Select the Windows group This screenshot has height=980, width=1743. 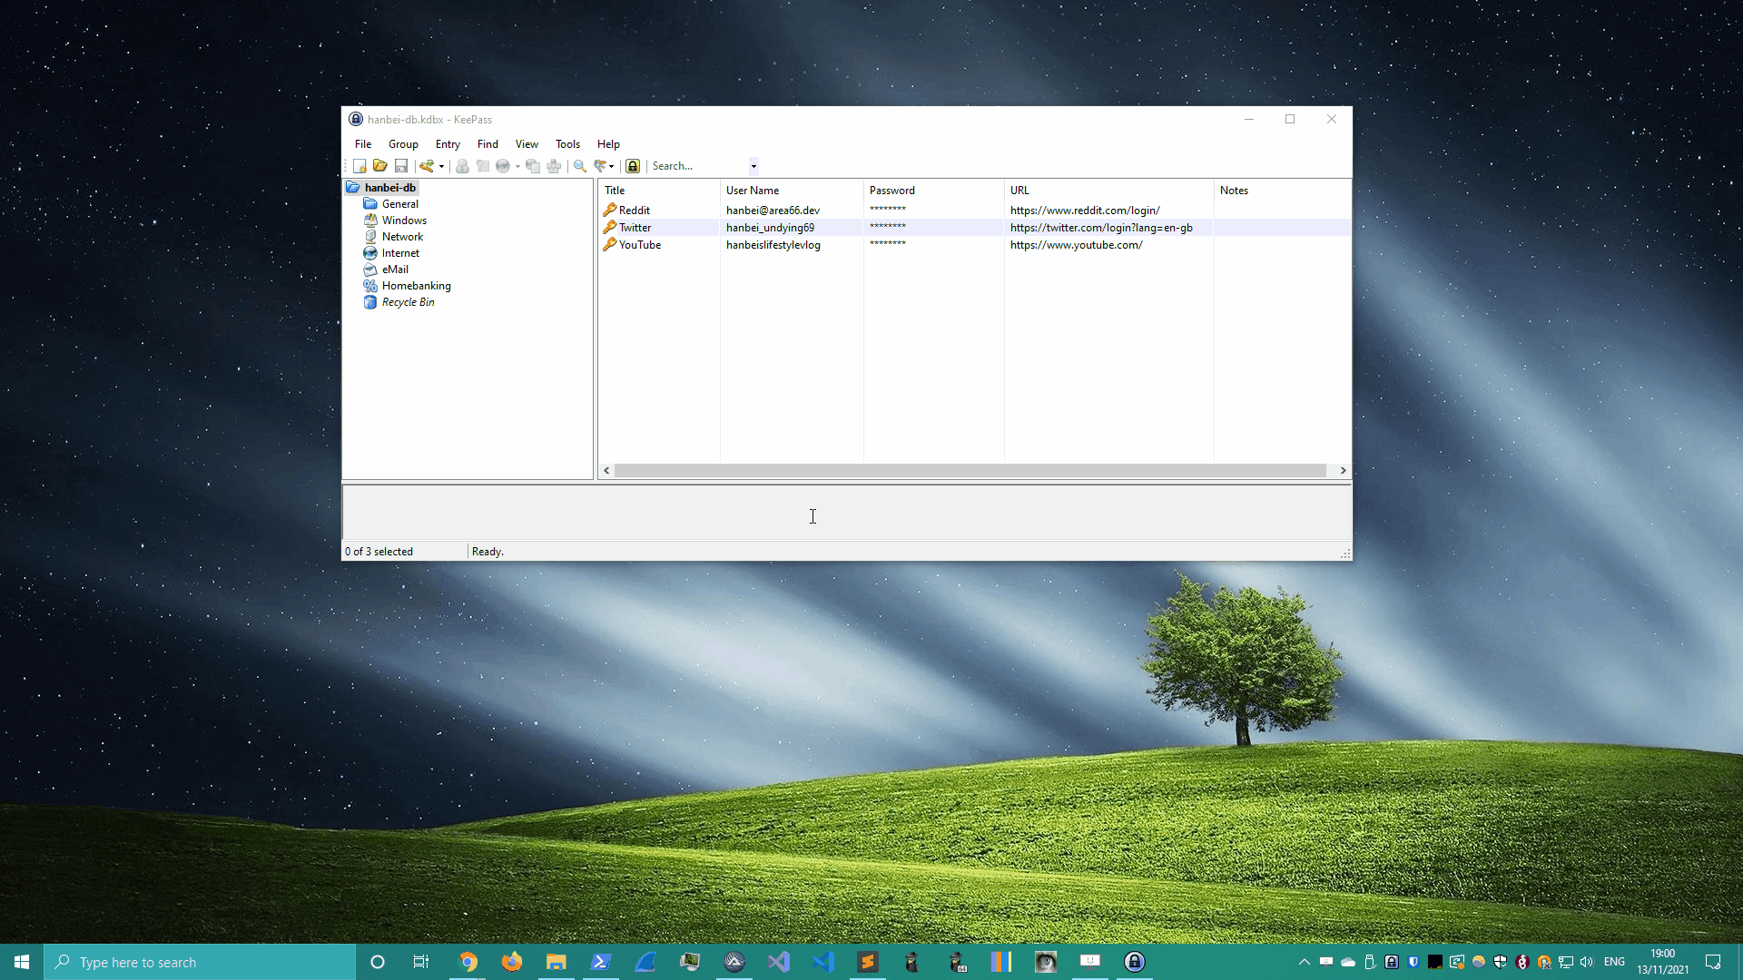(404, 220)
